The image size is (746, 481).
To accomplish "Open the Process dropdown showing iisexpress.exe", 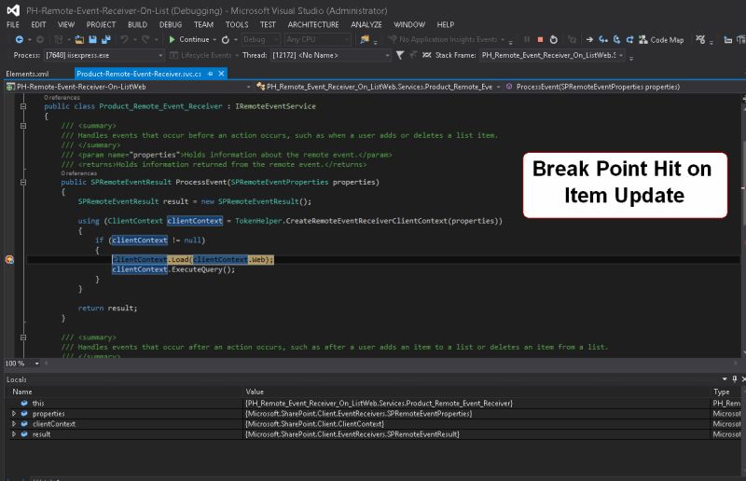I will click(x=104, y=56).
